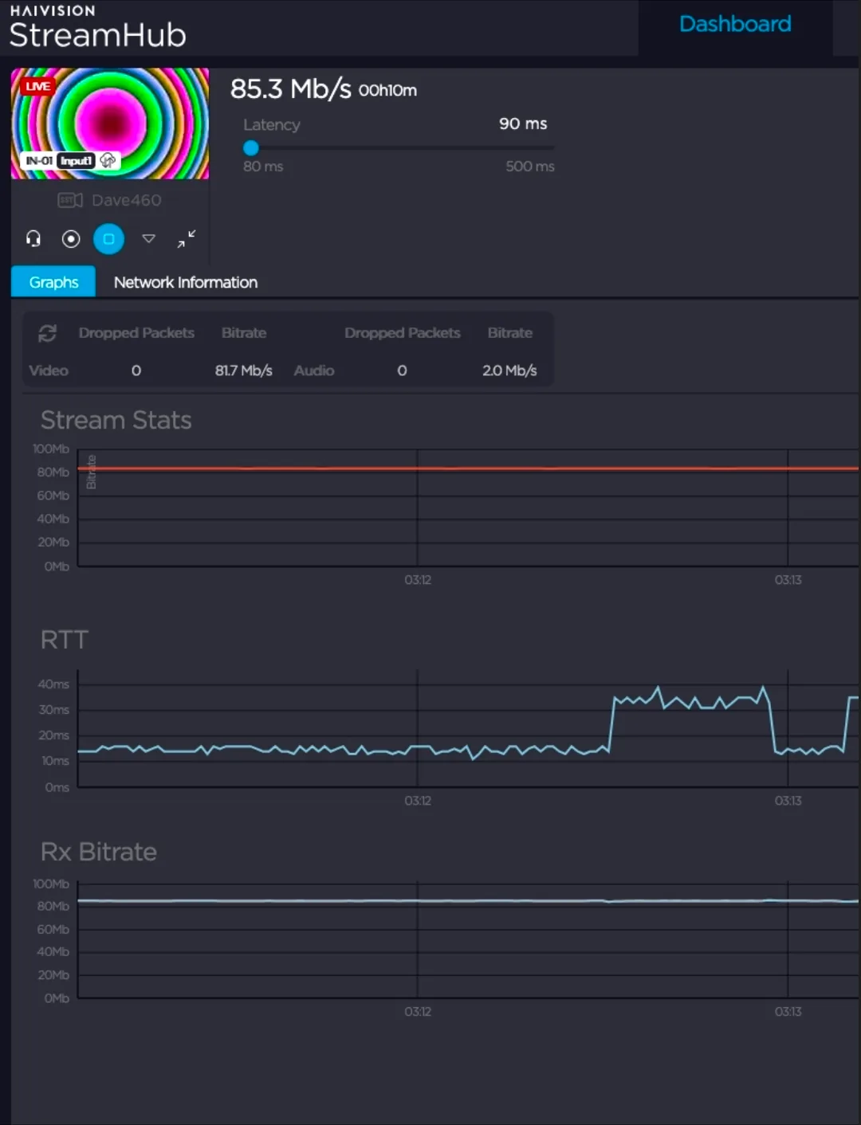The height and width of the screenshot is (1125, 861).
Task: Click the video bitrate value 81.7 Mb/s
Action: pos(244,370)
